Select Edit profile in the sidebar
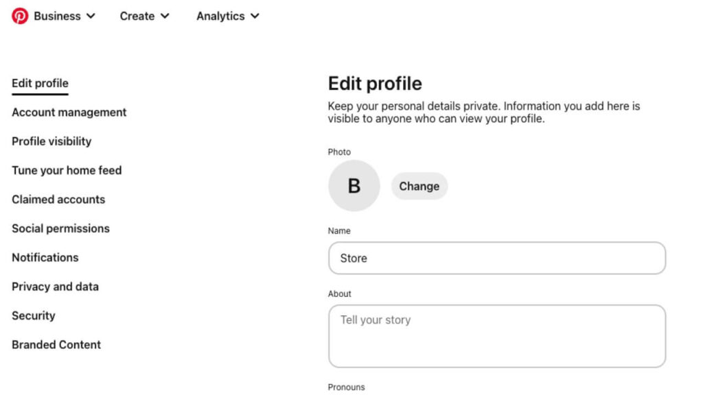Image resolution: width=703 pixels, height=395 pixels. coord(40,84)
